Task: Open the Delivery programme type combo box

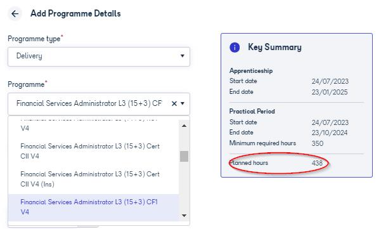Action: tap(99, 56)
